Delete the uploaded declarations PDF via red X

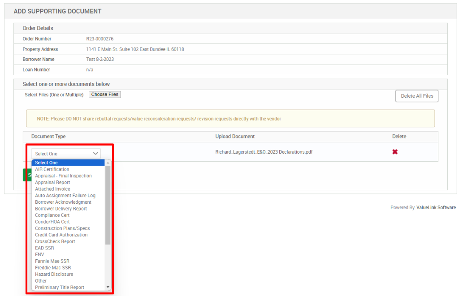(395, 152)
